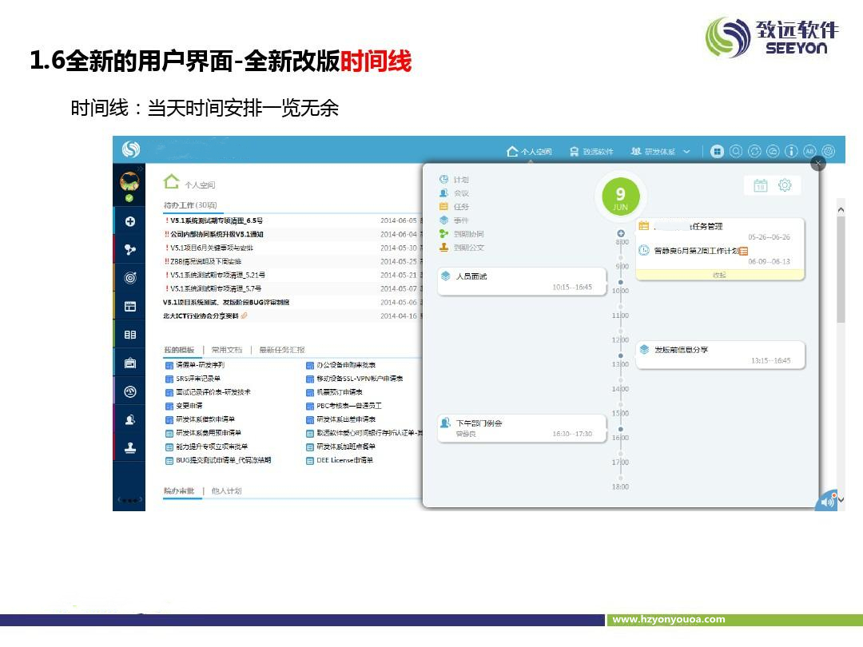Click the speaker notification icon
863x647 pixels.
point(828,502)
